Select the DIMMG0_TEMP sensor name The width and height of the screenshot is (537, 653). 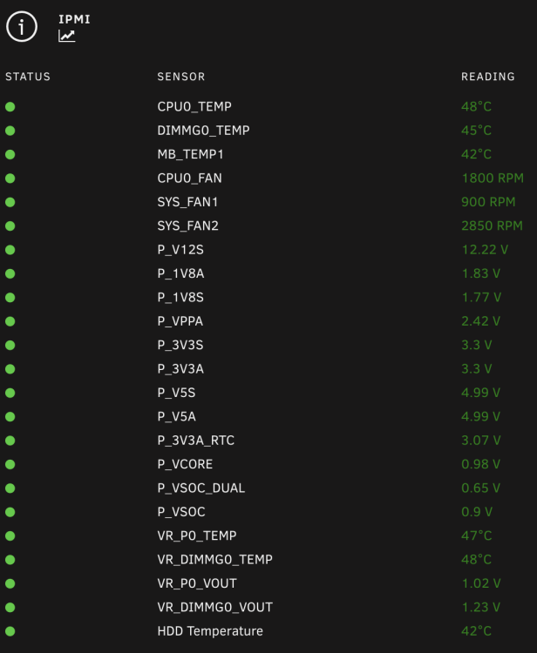[203, 131]
